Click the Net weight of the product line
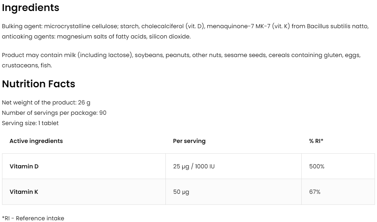This screenshot has width=377, height=222. click(46, 102)
